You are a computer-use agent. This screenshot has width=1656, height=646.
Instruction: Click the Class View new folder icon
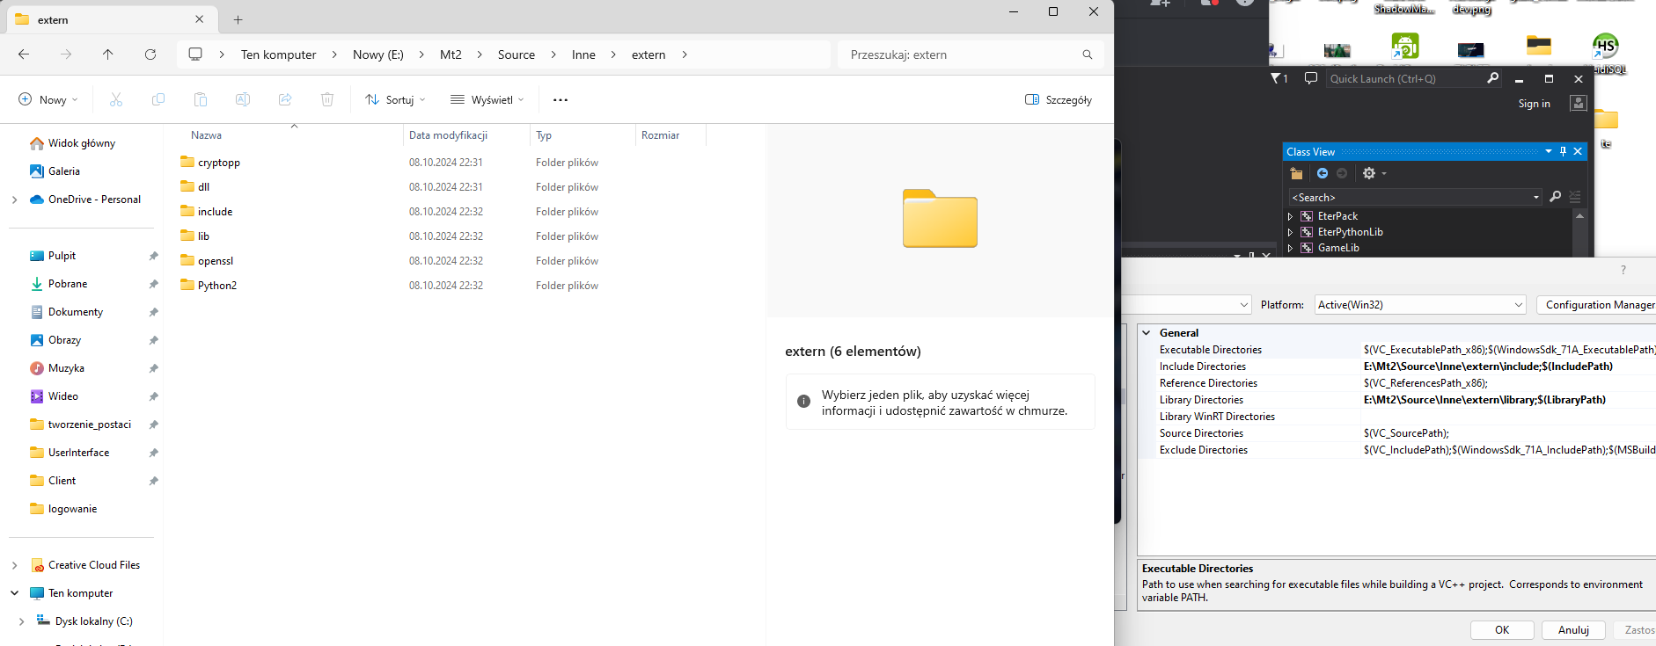pos(1296,174)
